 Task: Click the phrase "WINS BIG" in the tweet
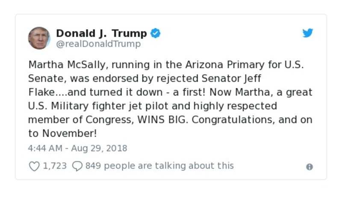coord(163,119)
